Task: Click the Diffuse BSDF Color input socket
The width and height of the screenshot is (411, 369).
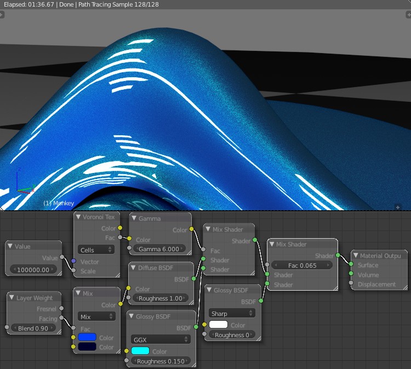Action: (128, 288)
